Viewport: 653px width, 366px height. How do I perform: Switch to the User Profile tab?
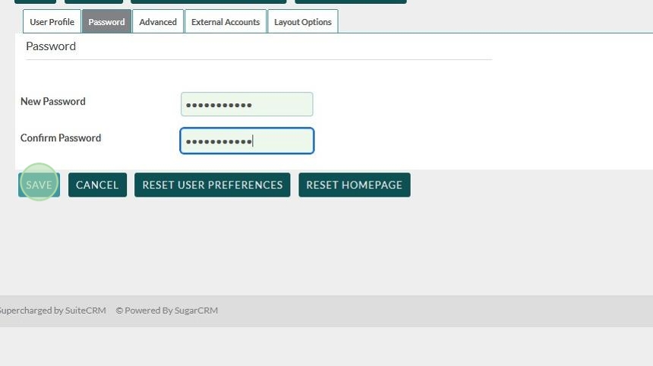[52, 22]
